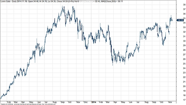Screen dimensions: 186x105
Task: Click the 27 price axis label
Action: (x=184, y=55)
